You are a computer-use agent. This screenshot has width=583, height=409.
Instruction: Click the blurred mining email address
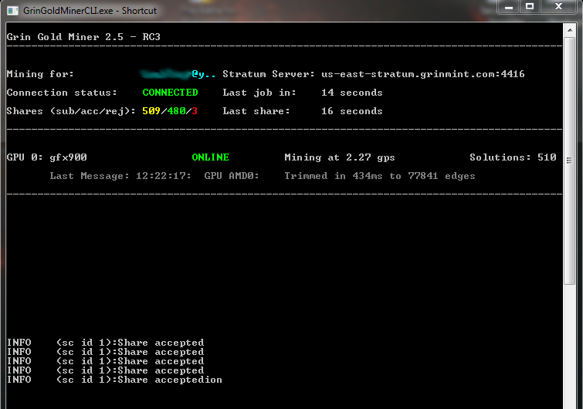point(178,74)
